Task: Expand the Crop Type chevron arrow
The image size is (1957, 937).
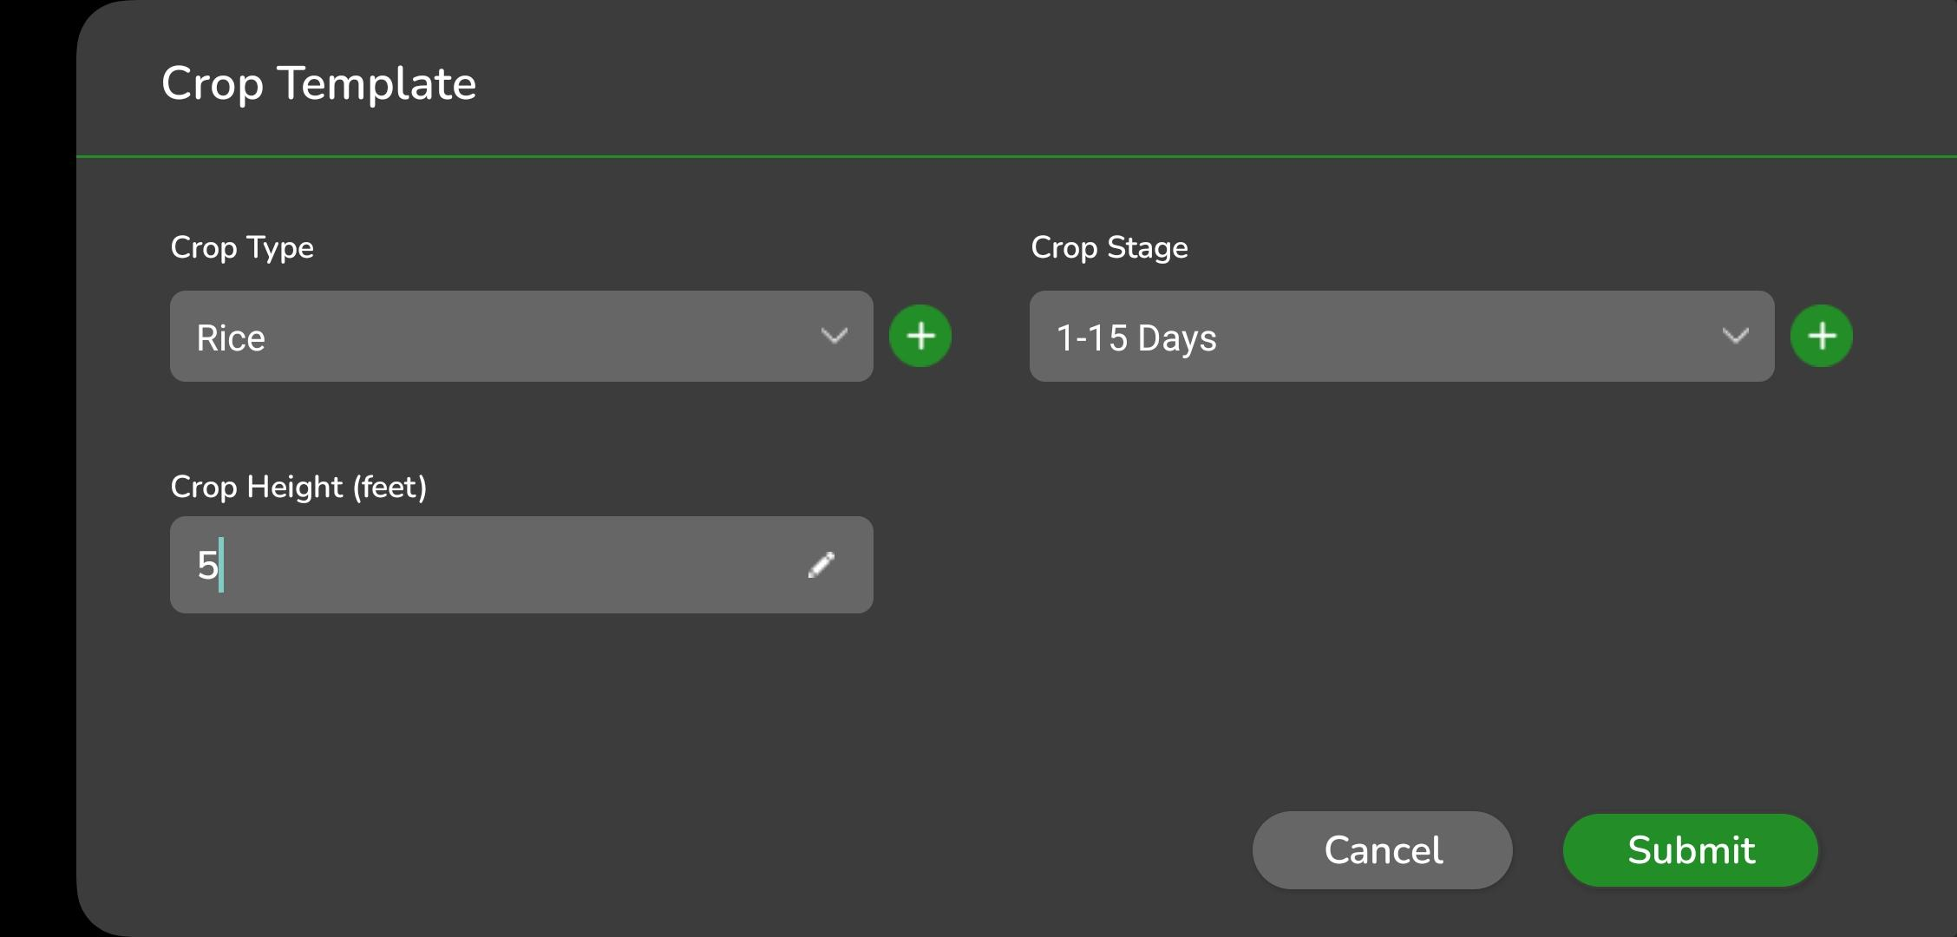Action: click(834, 336)
